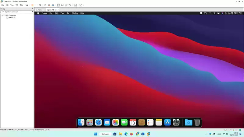Open the macOS Help menu
Image resolution: width=244 pixels, height=137 pixels.
[x=82, y=13]
